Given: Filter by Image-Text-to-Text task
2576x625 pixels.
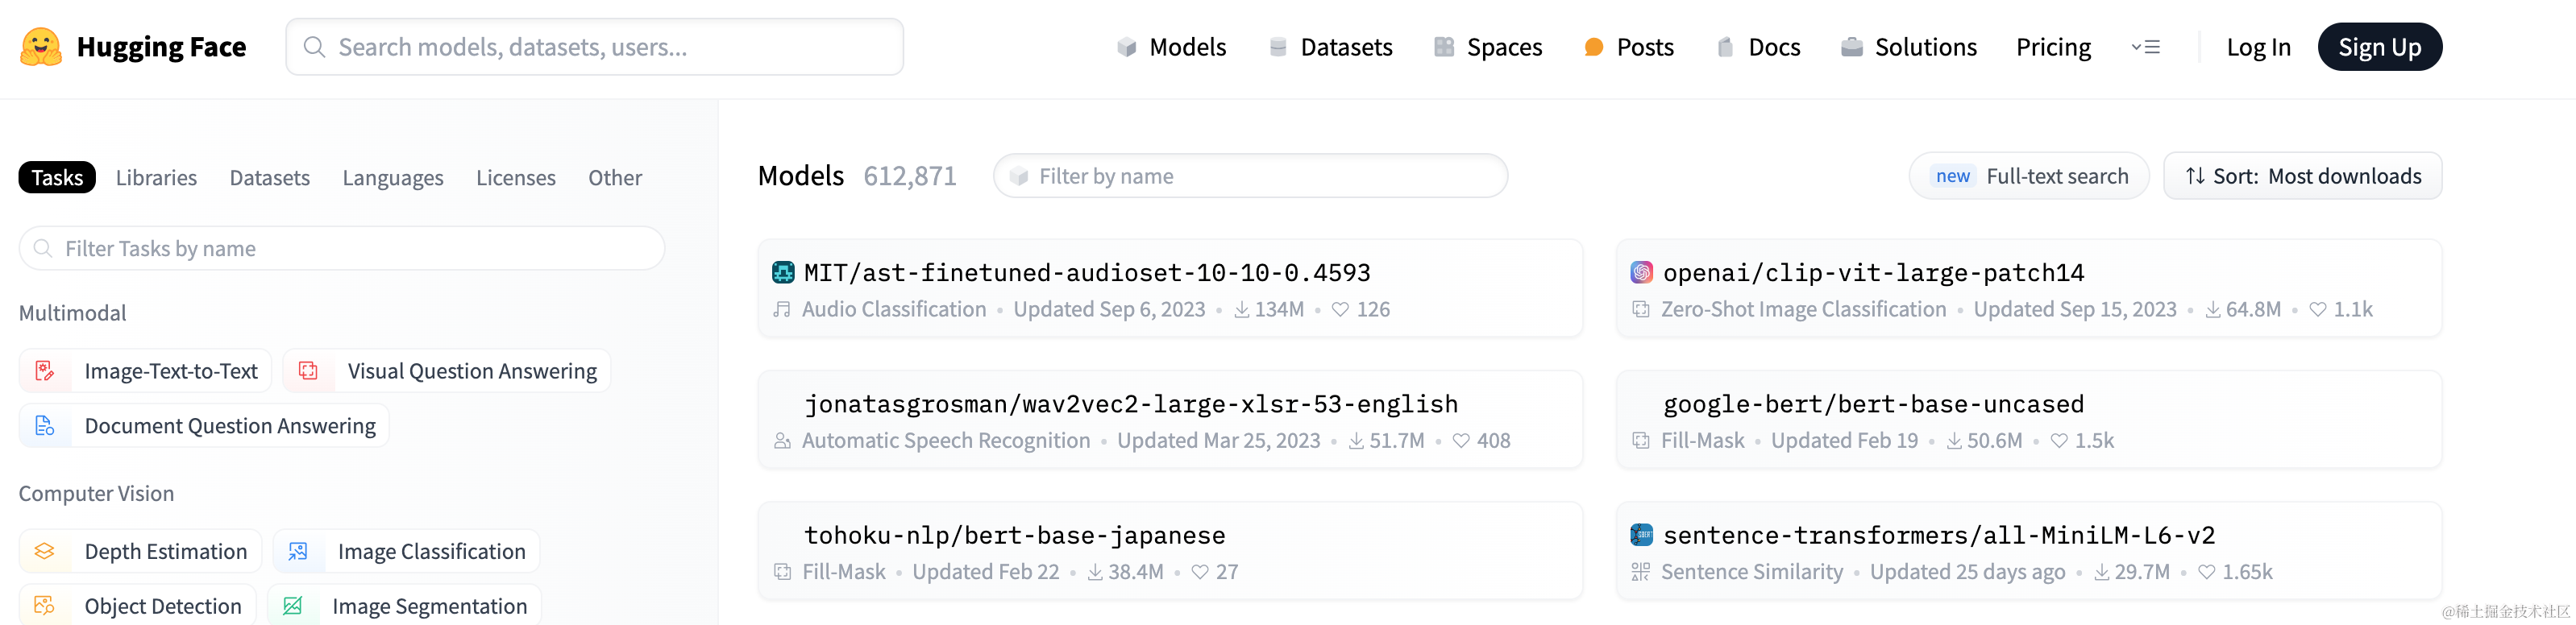Looking at the screenshot, I should (x=145, y=371).
